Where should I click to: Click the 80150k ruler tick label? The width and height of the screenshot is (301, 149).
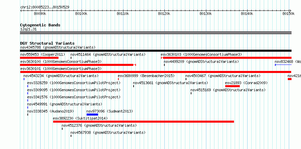289,14
